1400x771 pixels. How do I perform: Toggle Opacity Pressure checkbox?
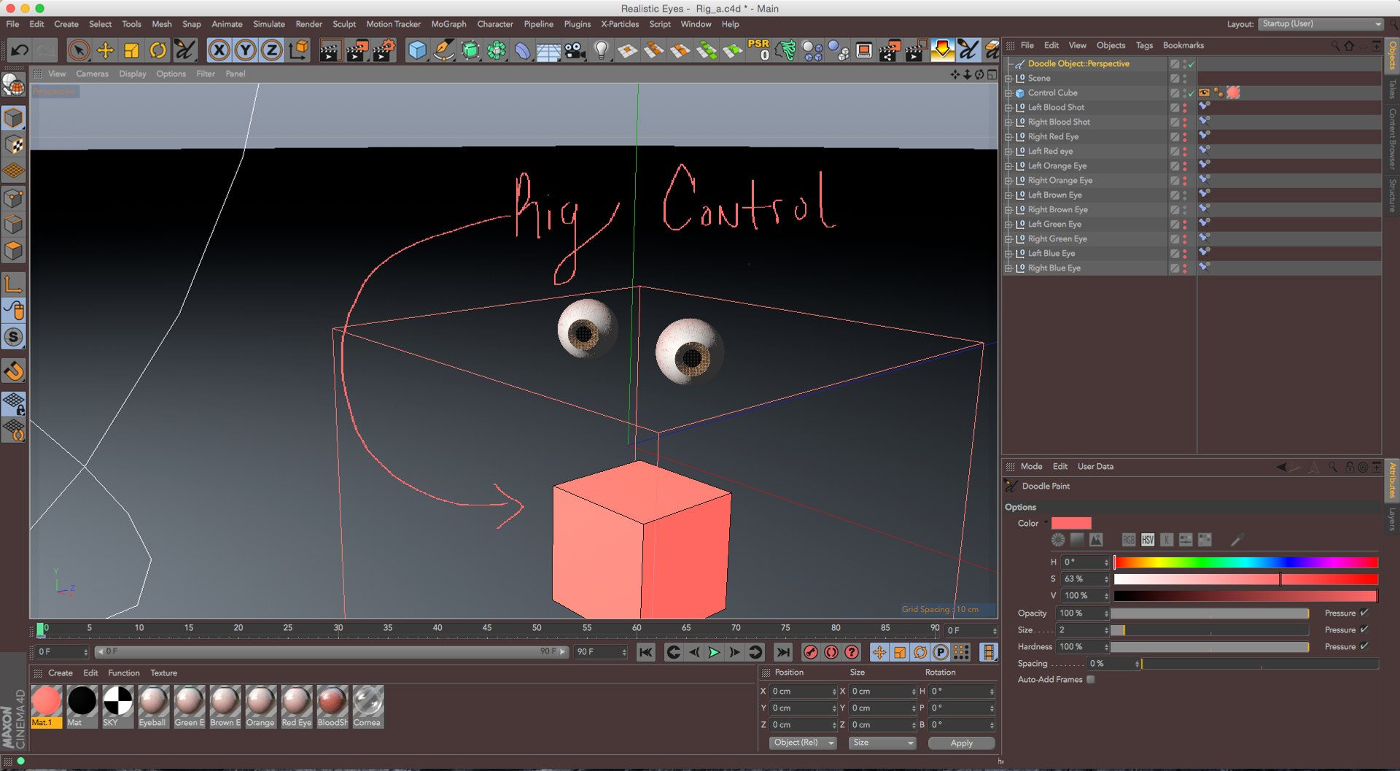[x=1364, y=613]
